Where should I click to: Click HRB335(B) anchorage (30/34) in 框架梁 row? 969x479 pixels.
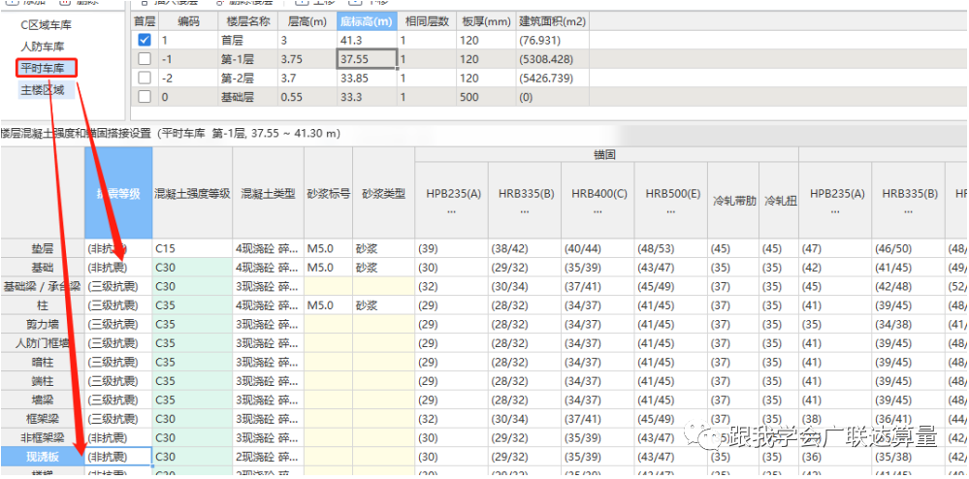click(525, 419)
